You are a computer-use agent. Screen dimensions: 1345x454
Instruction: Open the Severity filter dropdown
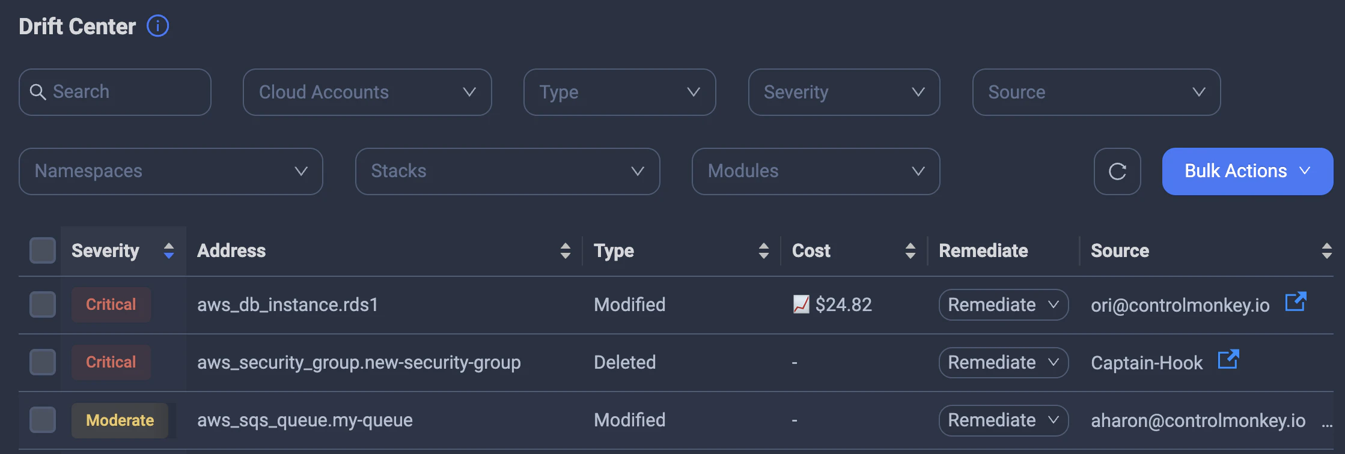coord(843,92)
